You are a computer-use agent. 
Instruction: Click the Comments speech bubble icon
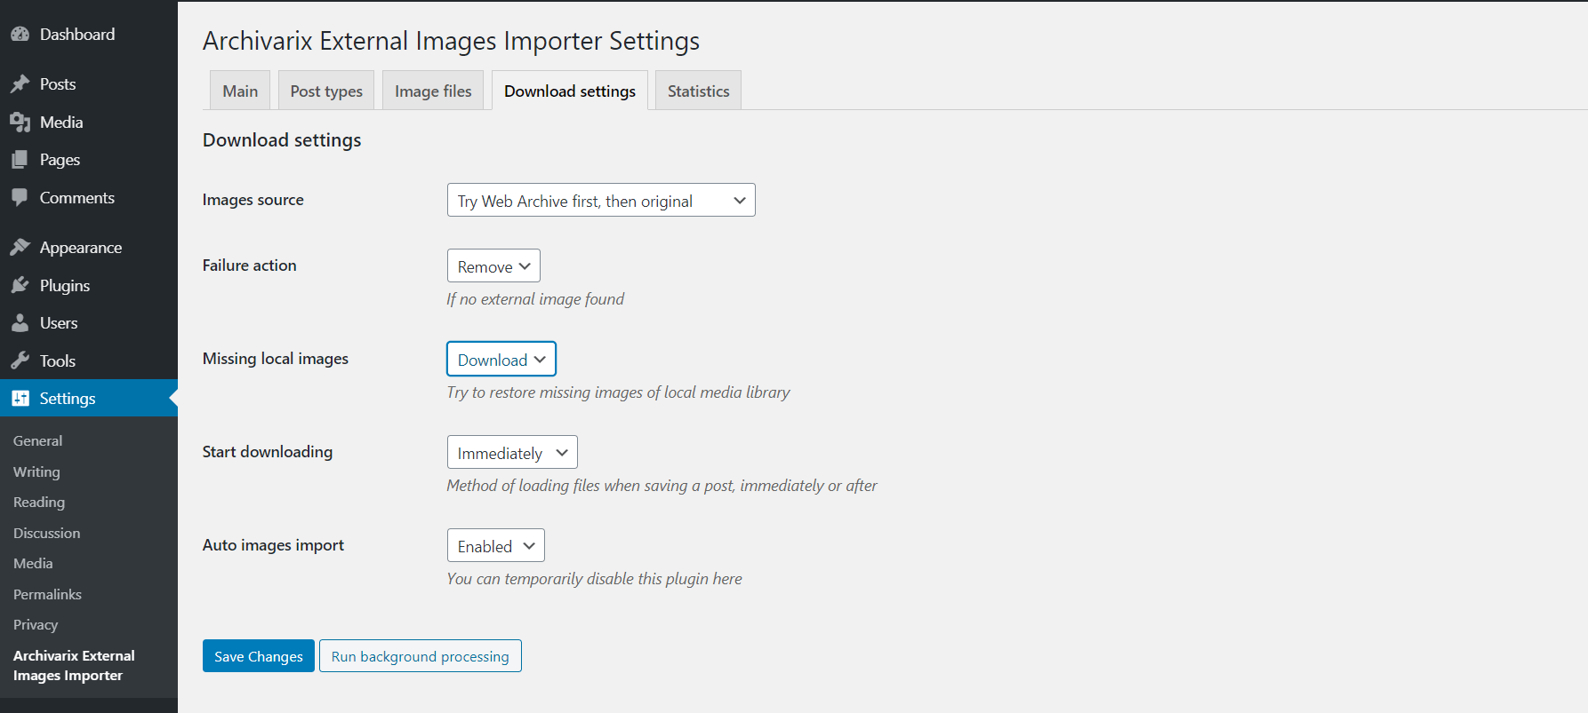(x=20, y=198)
